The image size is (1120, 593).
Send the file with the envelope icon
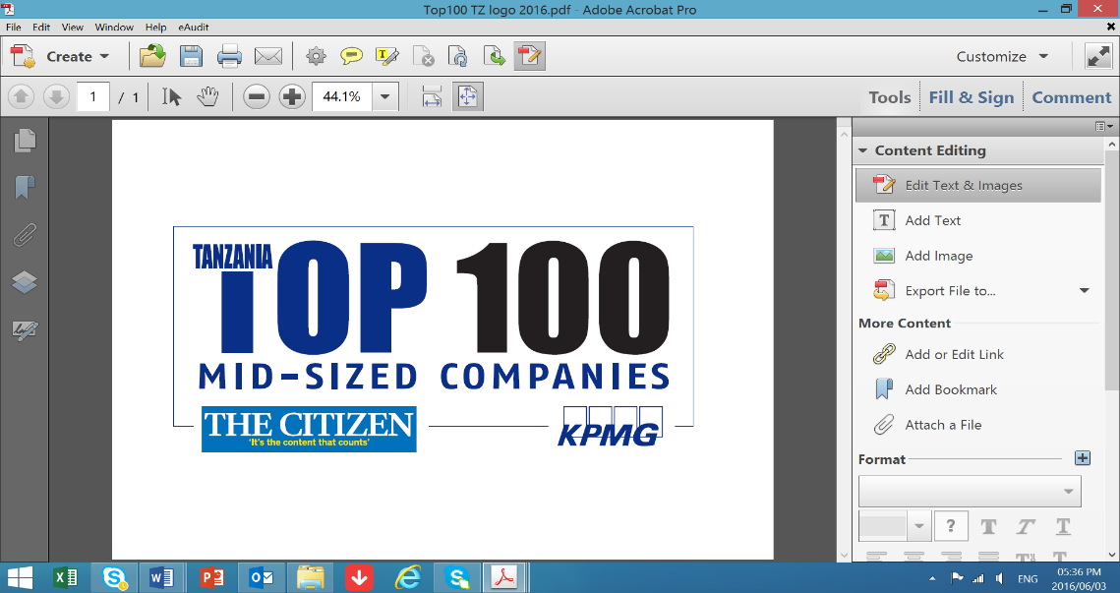pos(268,56)
